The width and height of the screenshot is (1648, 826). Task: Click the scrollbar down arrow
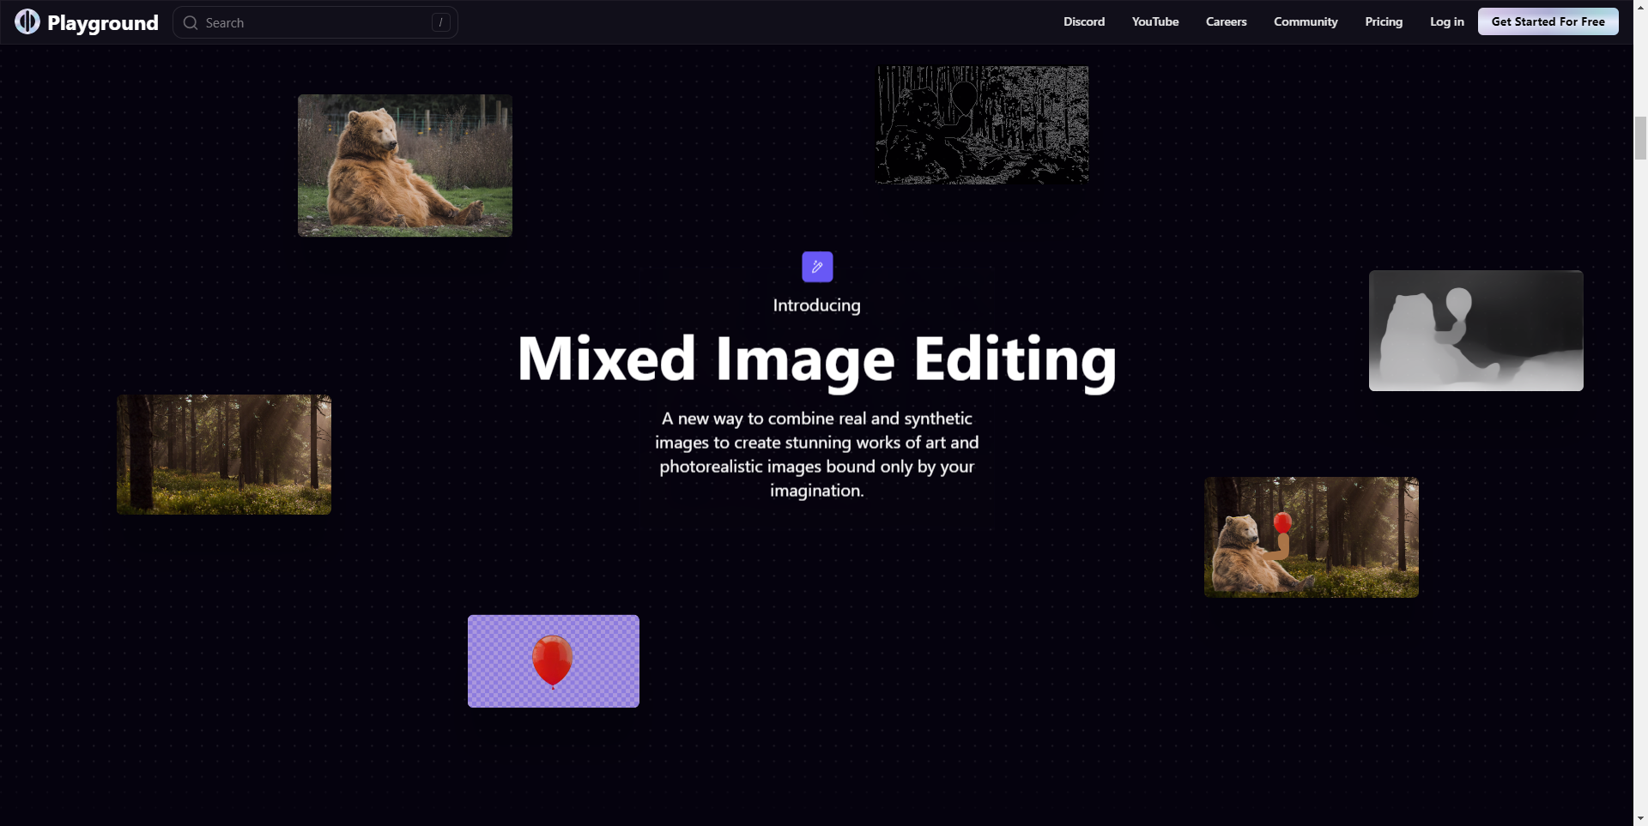(x=1640, y=818)
